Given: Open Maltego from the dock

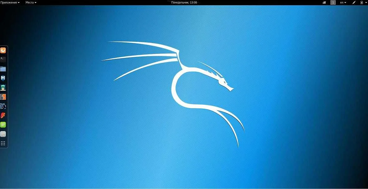Looking at the screenshot, I should (x=3, y=106).
